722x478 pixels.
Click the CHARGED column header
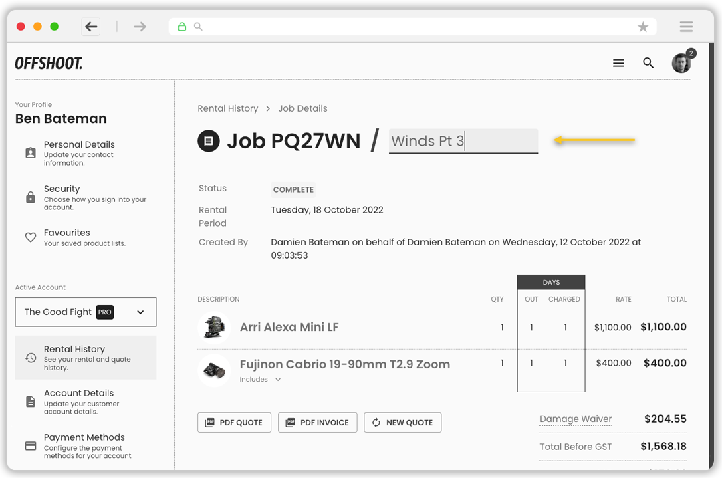564,300
